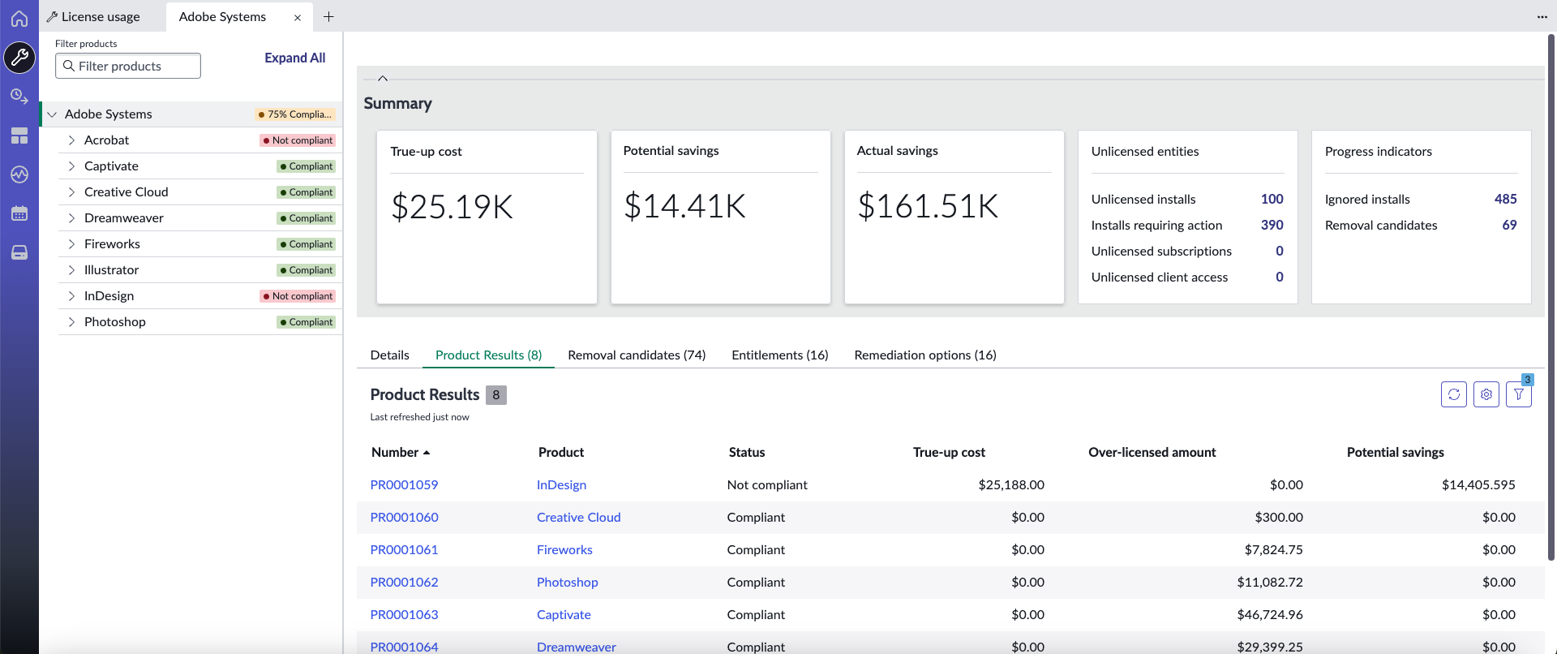Open the dashboard tiles sidebar icon
This screenshot has width=1557, height=654.
click(19, 136)
